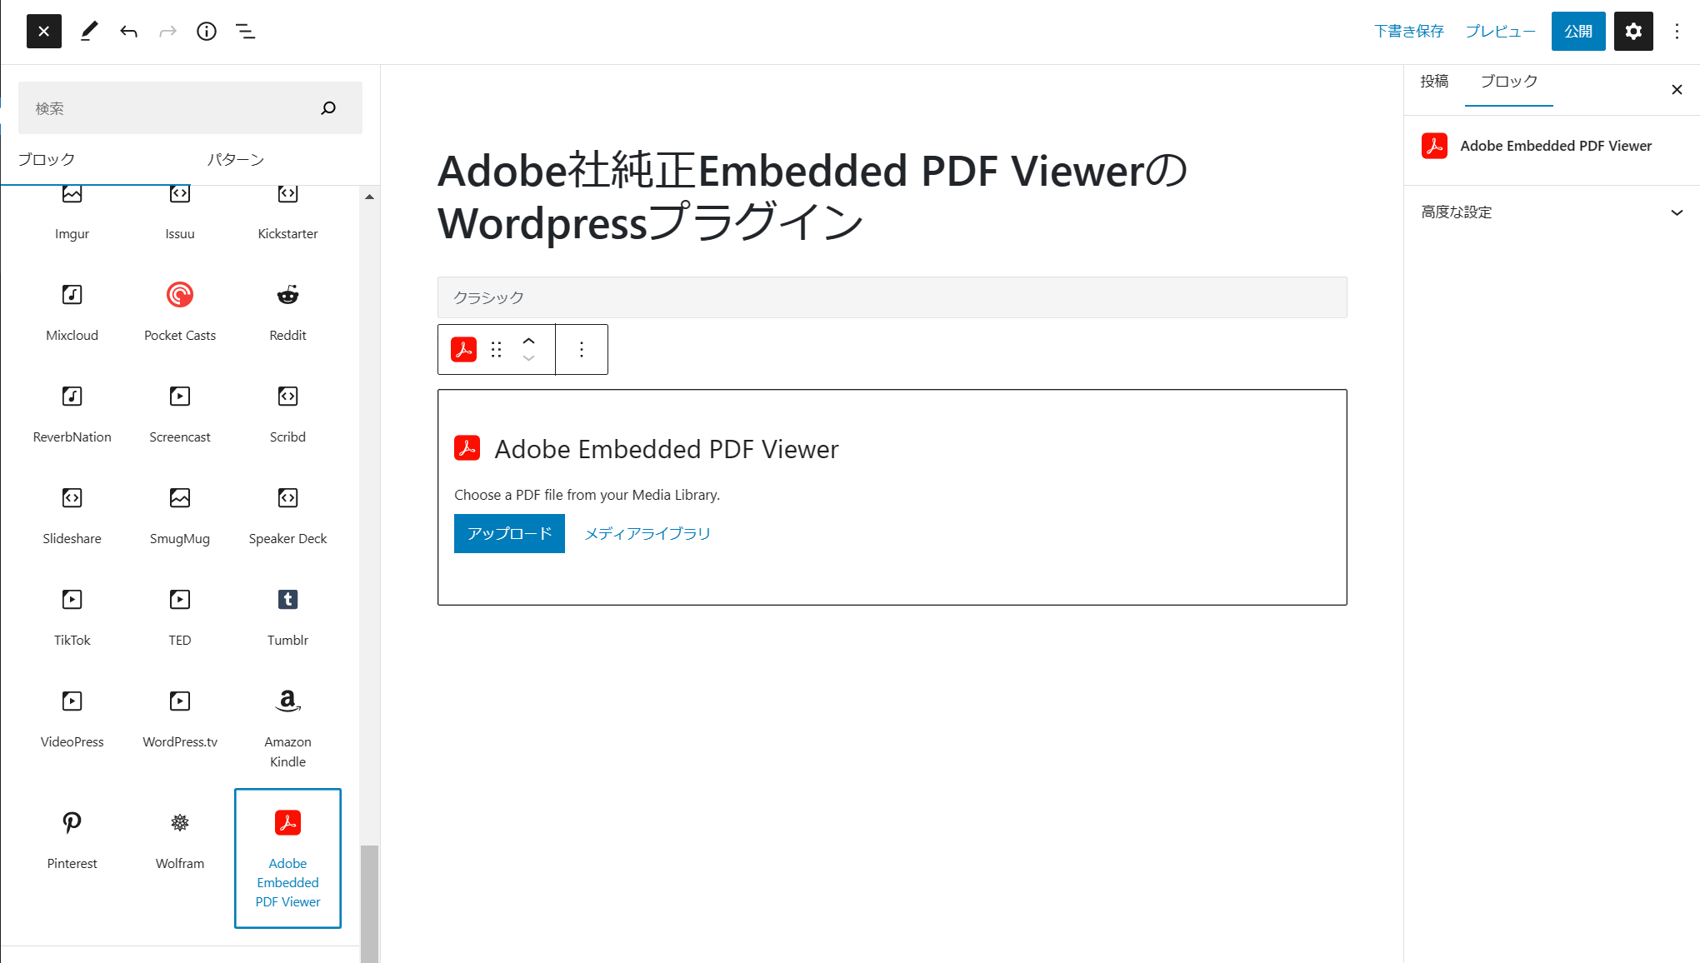Image resolution: width=1700 pixels, height=963 pixels.
Task: Choose the Tumblr embed block
Action: (287, 616)
